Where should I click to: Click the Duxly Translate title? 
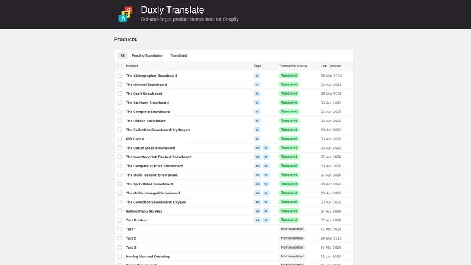click(173, 10)
